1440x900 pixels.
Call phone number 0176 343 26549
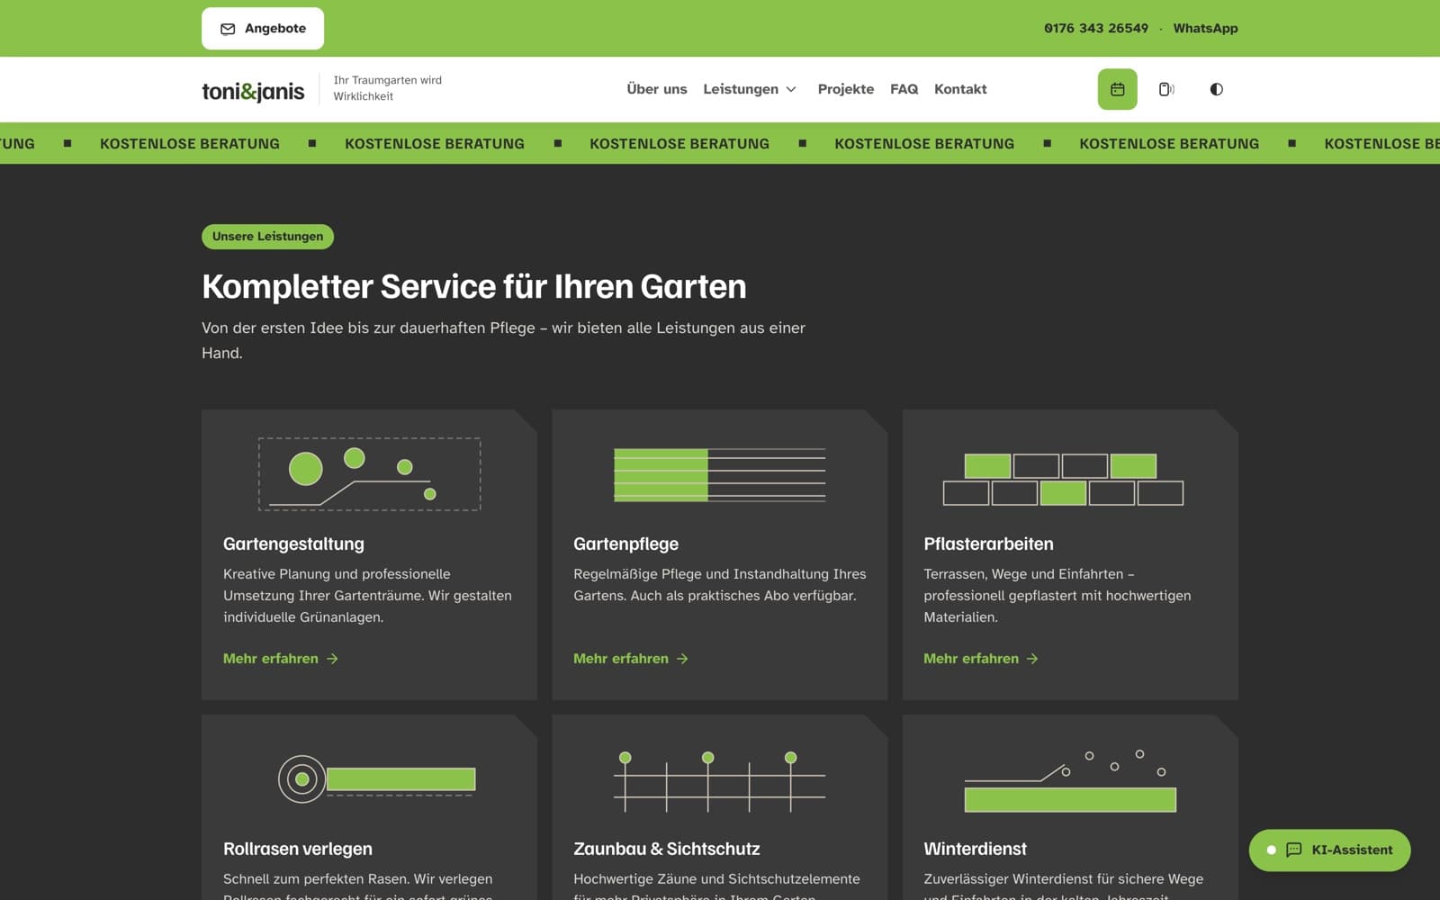[1096, 29]
